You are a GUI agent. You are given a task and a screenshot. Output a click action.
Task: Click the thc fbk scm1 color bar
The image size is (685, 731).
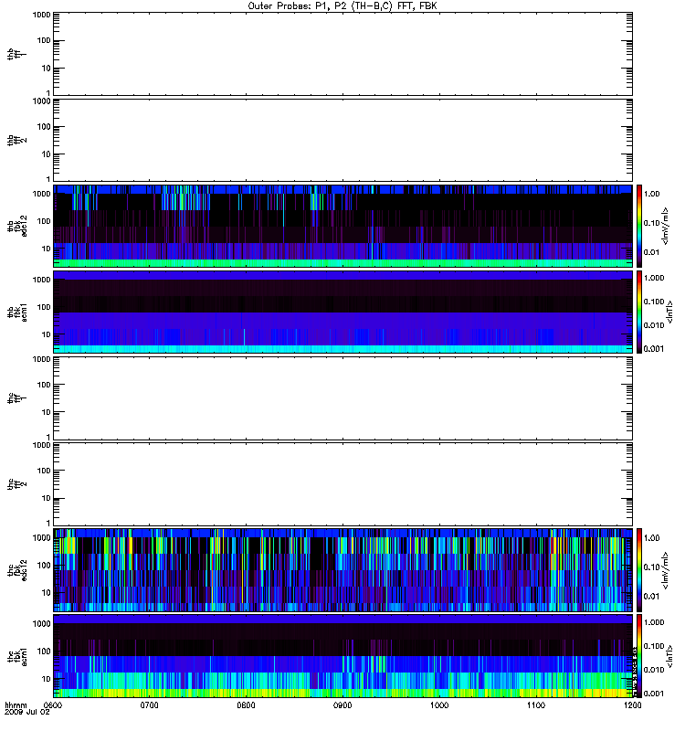point(639,656)
